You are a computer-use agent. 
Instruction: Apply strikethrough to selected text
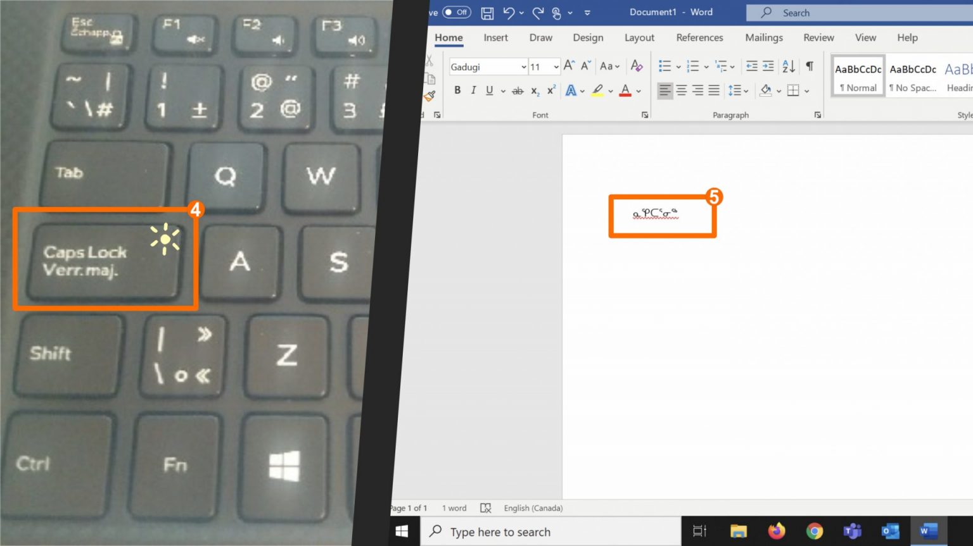pos(518,90)
